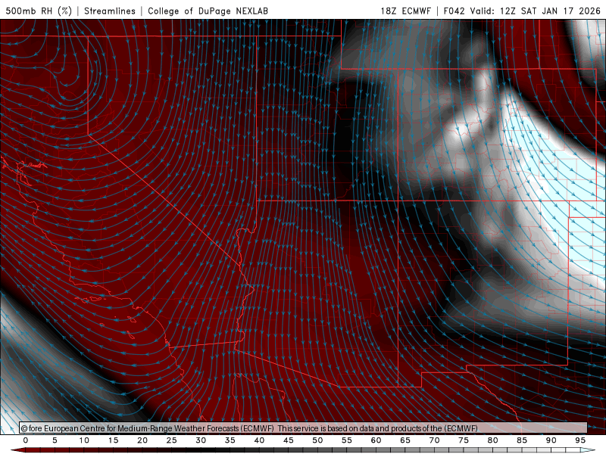Click the "20" label on the color scale
Screen dimensions: 606x454
pyautogui.click(x=142, y=440)
